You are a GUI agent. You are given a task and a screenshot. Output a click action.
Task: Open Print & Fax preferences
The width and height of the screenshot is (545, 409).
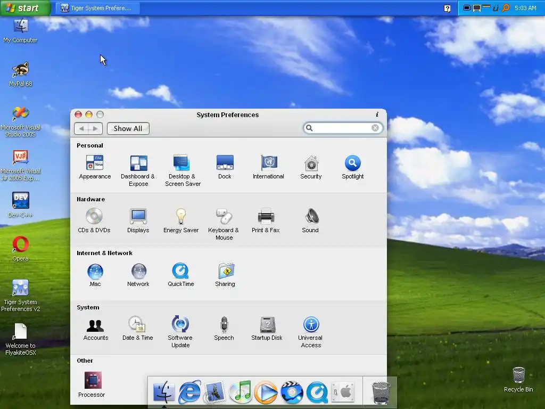coord(266,220)
